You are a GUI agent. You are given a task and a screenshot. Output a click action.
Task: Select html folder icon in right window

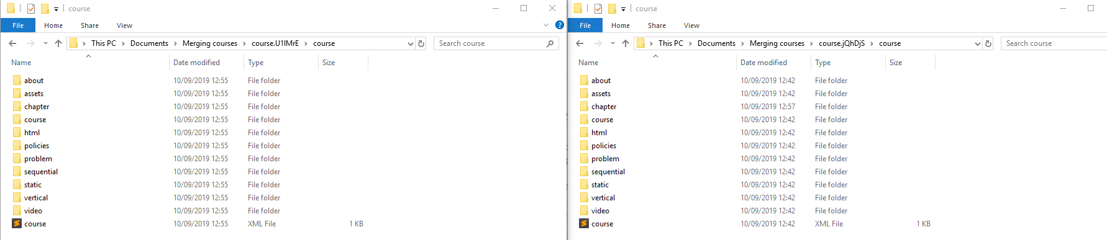click(x=584, y=133)
